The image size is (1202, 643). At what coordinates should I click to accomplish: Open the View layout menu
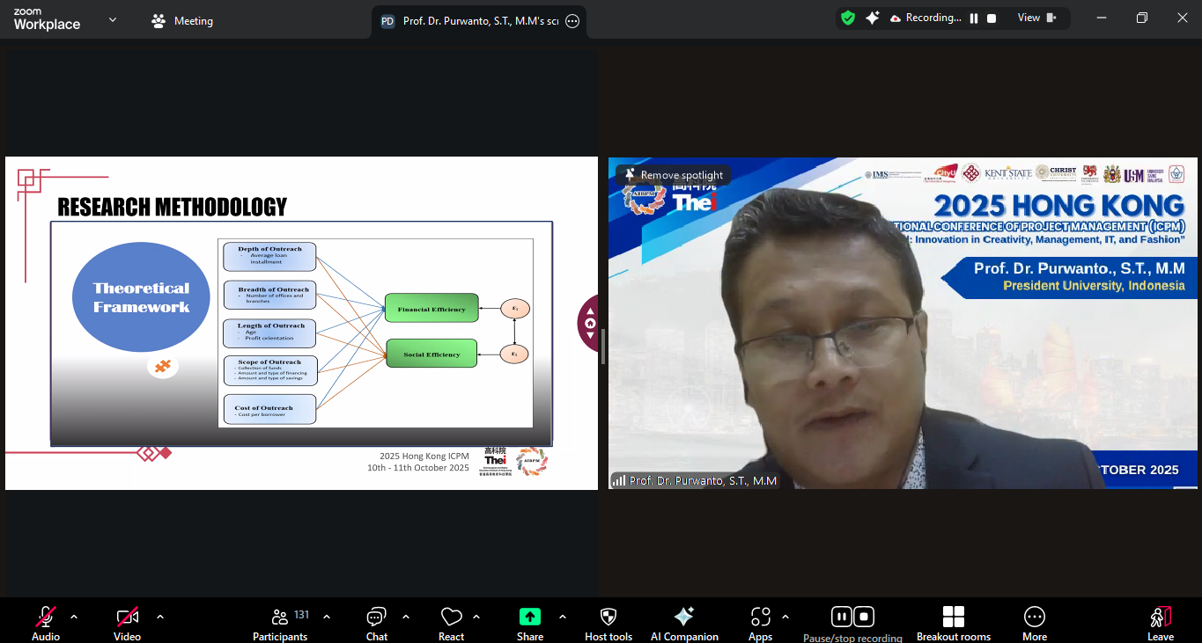click(1036, 18)
